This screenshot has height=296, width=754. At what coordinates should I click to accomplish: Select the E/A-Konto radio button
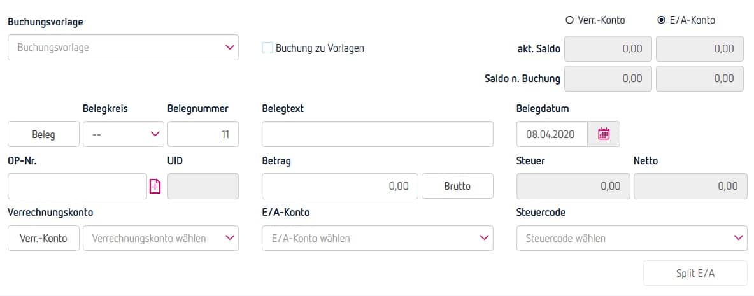(x=662, y=20)
